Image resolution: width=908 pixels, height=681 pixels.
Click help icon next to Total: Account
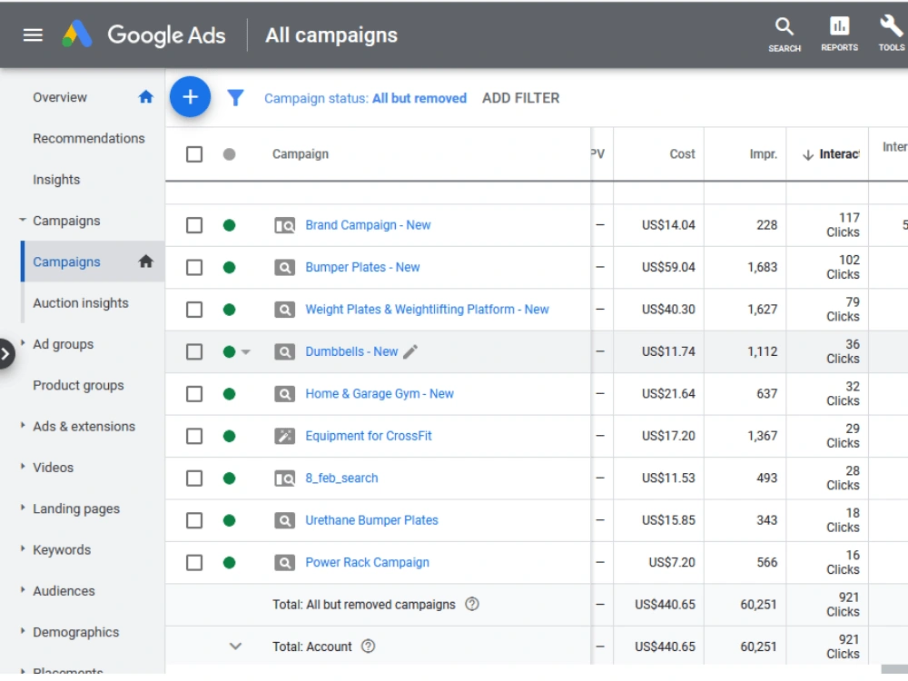[369, 646]
